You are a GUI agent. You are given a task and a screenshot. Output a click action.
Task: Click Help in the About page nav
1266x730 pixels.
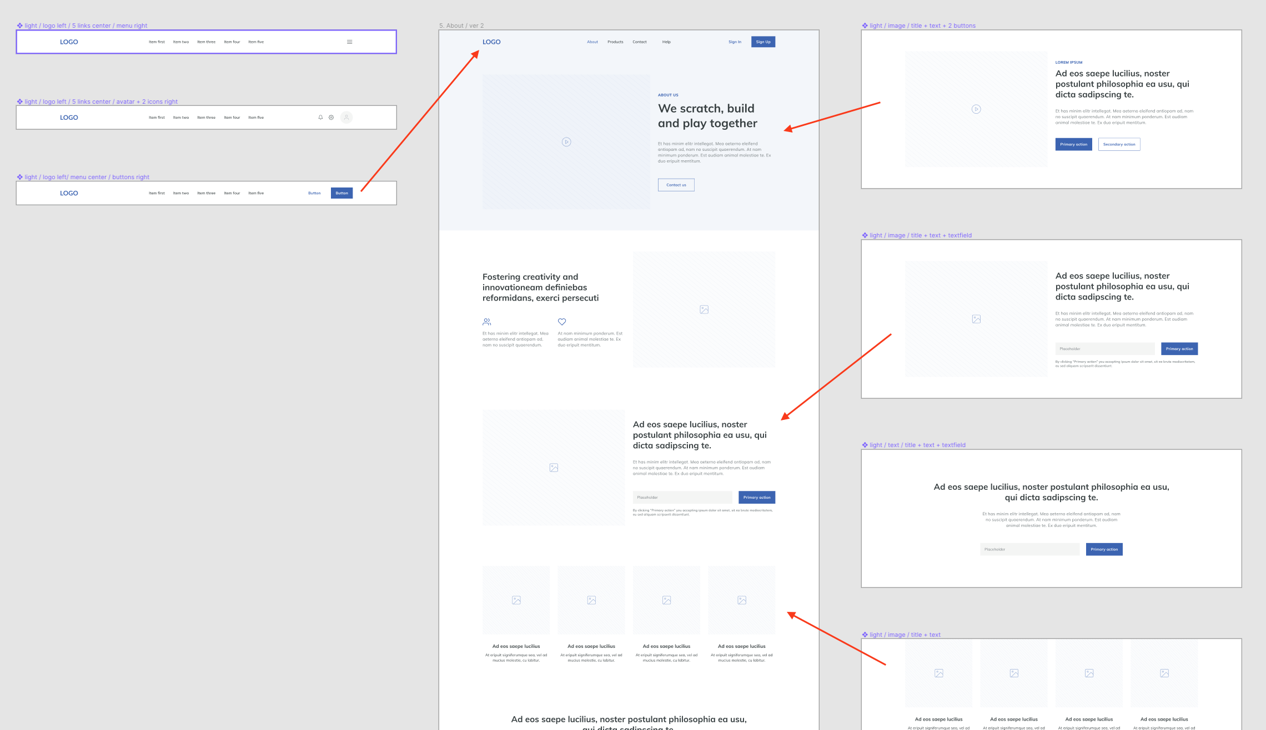666,42
